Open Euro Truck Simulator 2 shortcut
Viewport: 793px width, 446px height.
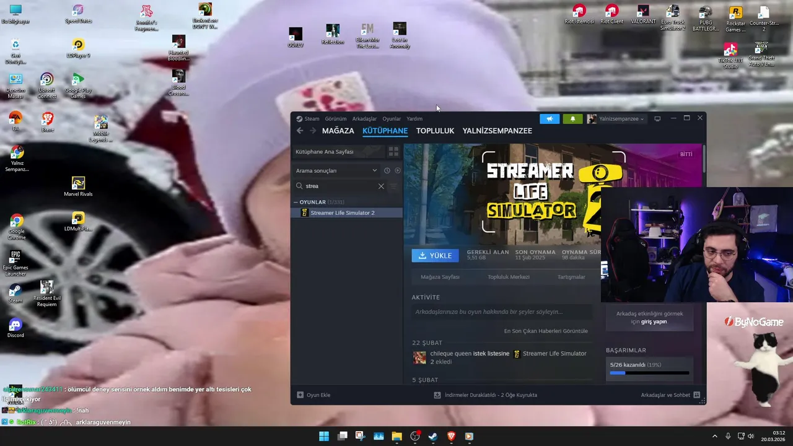[673, 18]
